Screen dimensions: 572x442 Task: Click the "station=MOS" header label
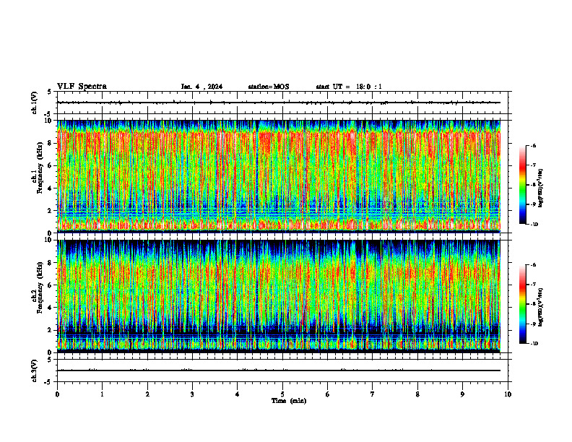click(269, 87)
